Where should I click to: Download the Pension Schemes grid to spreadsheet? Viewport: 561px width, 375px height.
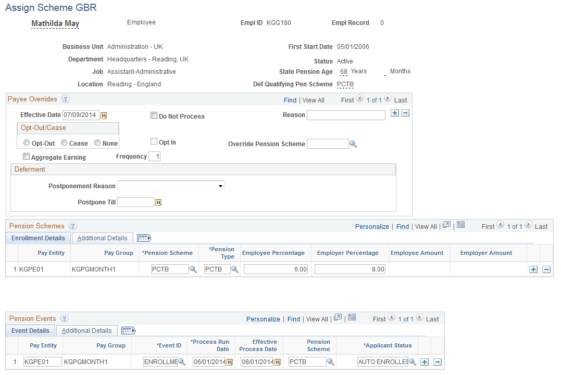(x=462, y=226)
